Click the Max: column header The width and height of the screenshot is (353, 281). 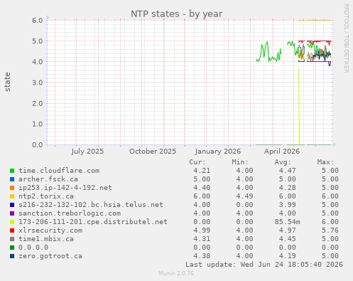pos(325,162)
